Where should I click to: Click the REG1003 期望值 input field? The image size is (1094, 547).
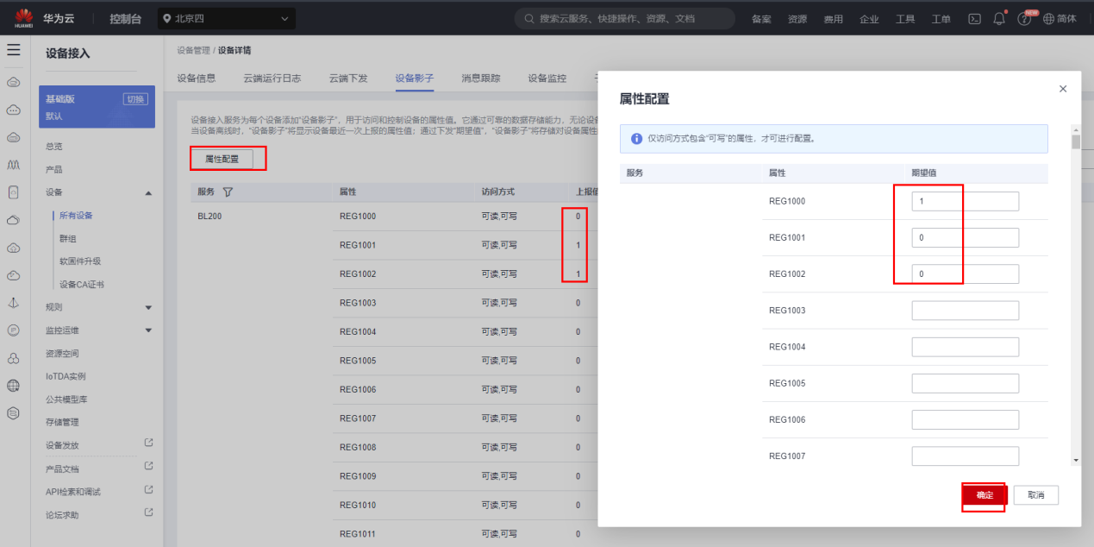click(966, 311)
